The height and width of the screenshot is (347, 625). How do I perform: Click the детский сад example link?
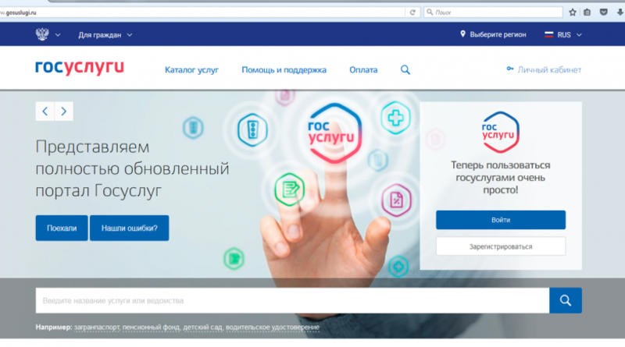[x=202, y=327]
